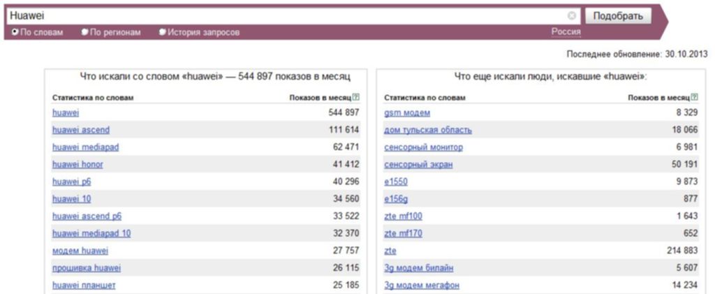The height and width of the screenshot is (294, 715).
Task: Select the 33 522 impressions value
Action: [346, 216]
